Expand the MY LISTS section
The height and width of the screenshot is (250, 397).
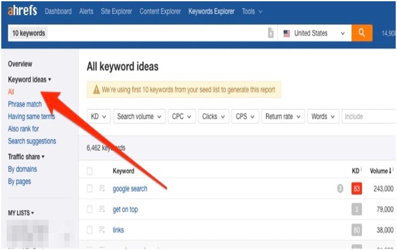tap(21, 213)
